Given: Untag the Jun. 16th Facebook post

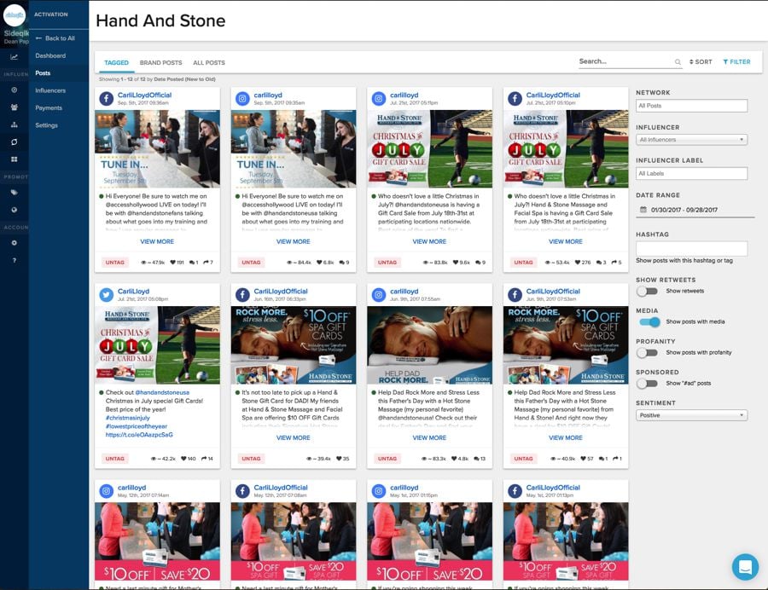Looking at the screenshot, I should pos(251,459).
